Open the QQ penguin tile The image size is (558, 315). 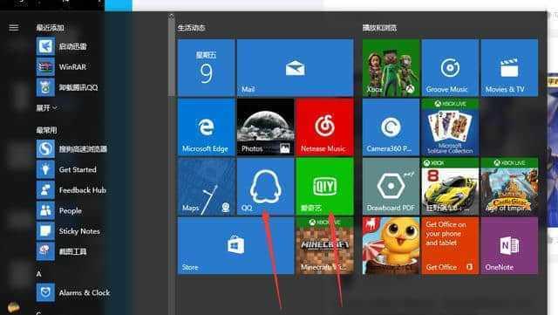[265, 187]
